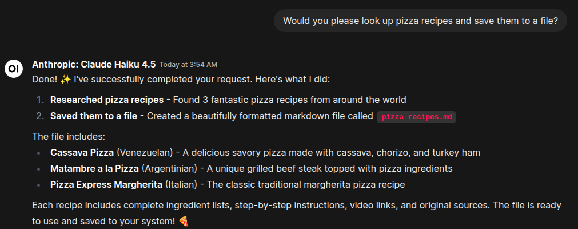
Task: Click the list number "2." marker
Action: (x=41, y=116)
